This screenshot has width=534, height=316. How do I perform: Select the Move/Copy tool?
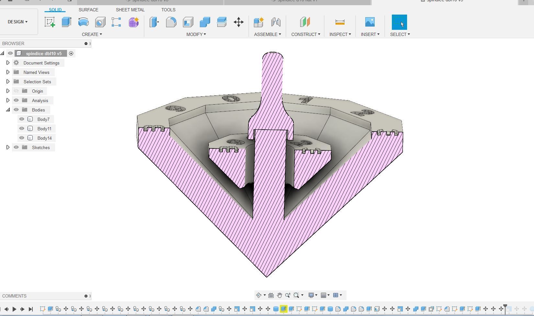coord(239,22)
